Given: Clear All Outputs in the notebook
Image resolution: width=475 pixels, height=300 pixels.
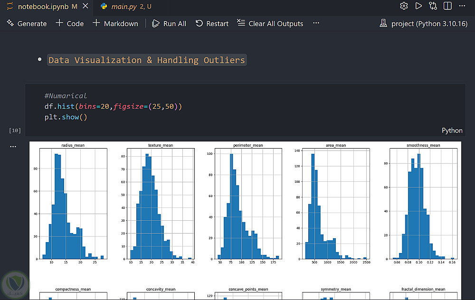Looking at the screenshot, I should click(270, 23).
